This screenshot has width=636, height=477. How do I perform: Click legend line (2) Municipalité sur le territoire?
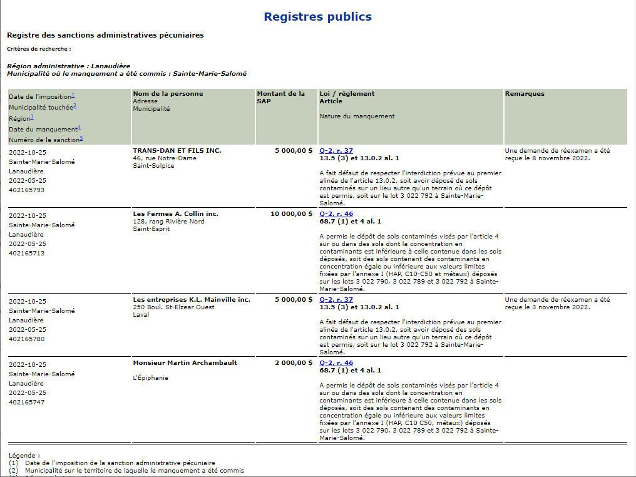[126, 471]
